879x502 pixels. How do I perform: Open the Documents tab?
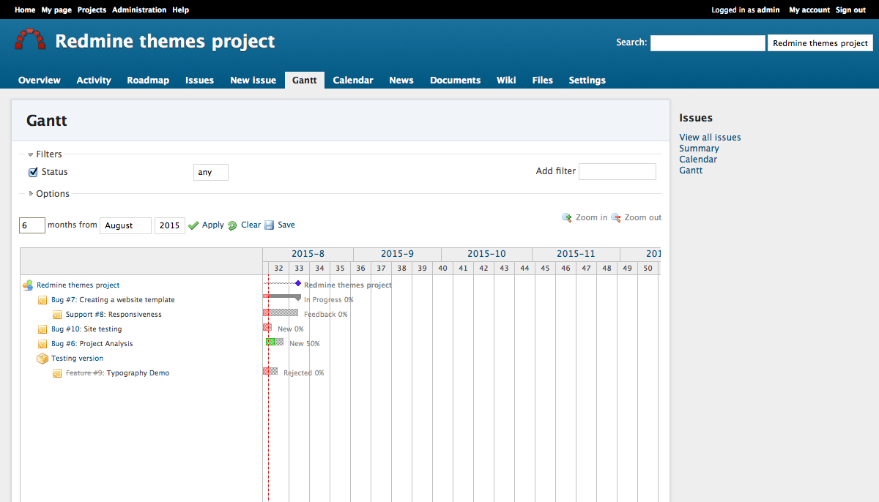pyautogui.click(x=455, y=80)
